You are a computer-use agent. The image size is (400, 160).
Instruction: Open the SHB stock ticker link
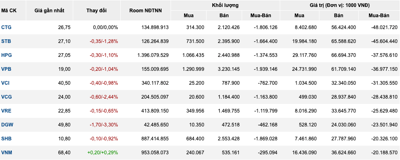coord(7,139)
